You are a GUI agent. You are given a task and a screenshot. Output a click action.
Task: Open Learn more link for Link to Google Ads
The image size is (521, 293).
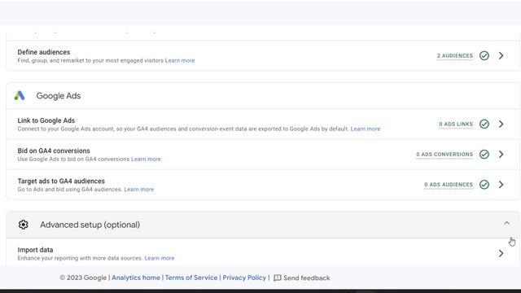[366, 129]
